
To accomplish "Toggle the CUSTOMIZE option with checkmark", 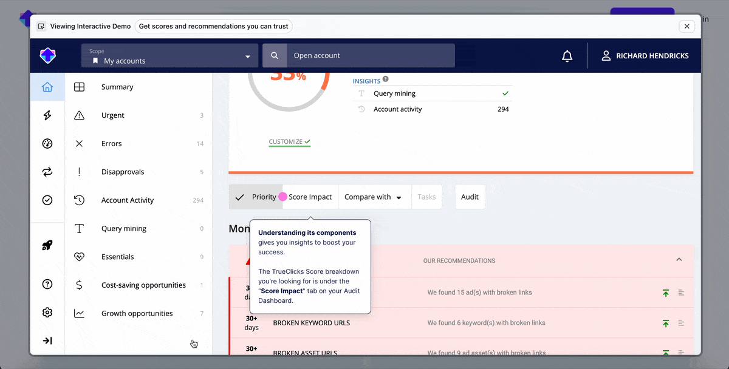I will [289, 142].
